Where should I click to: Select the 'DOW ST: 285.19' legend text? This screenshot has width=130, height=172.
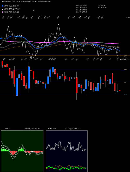[11, 6]
